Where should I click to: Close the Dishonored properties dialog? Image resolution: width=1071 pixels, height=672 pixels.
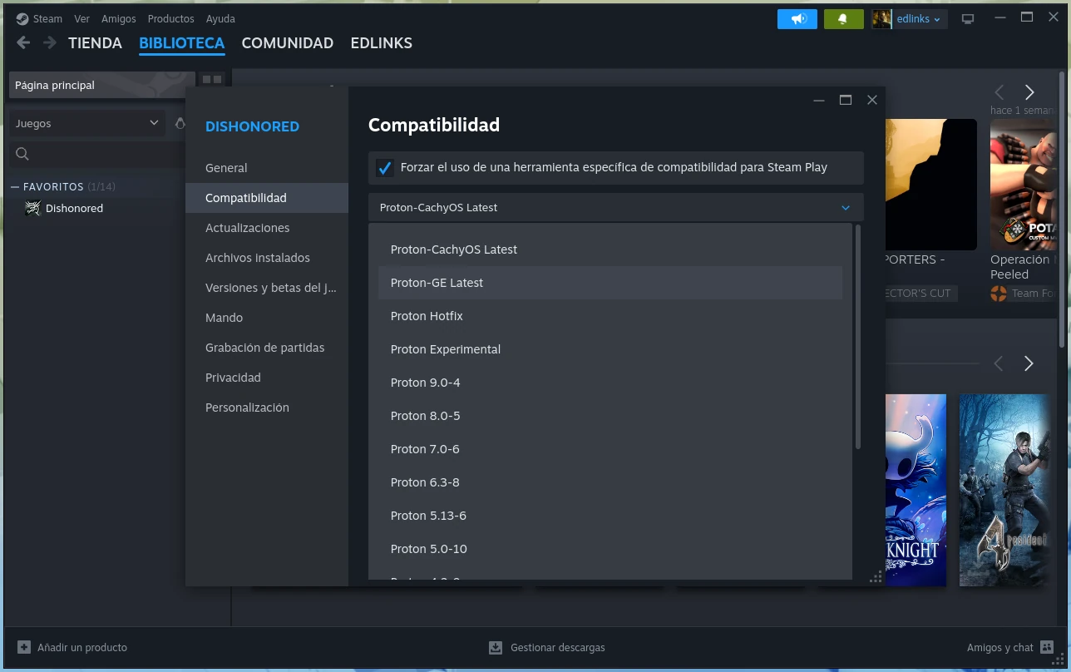(x=872, y=100)
